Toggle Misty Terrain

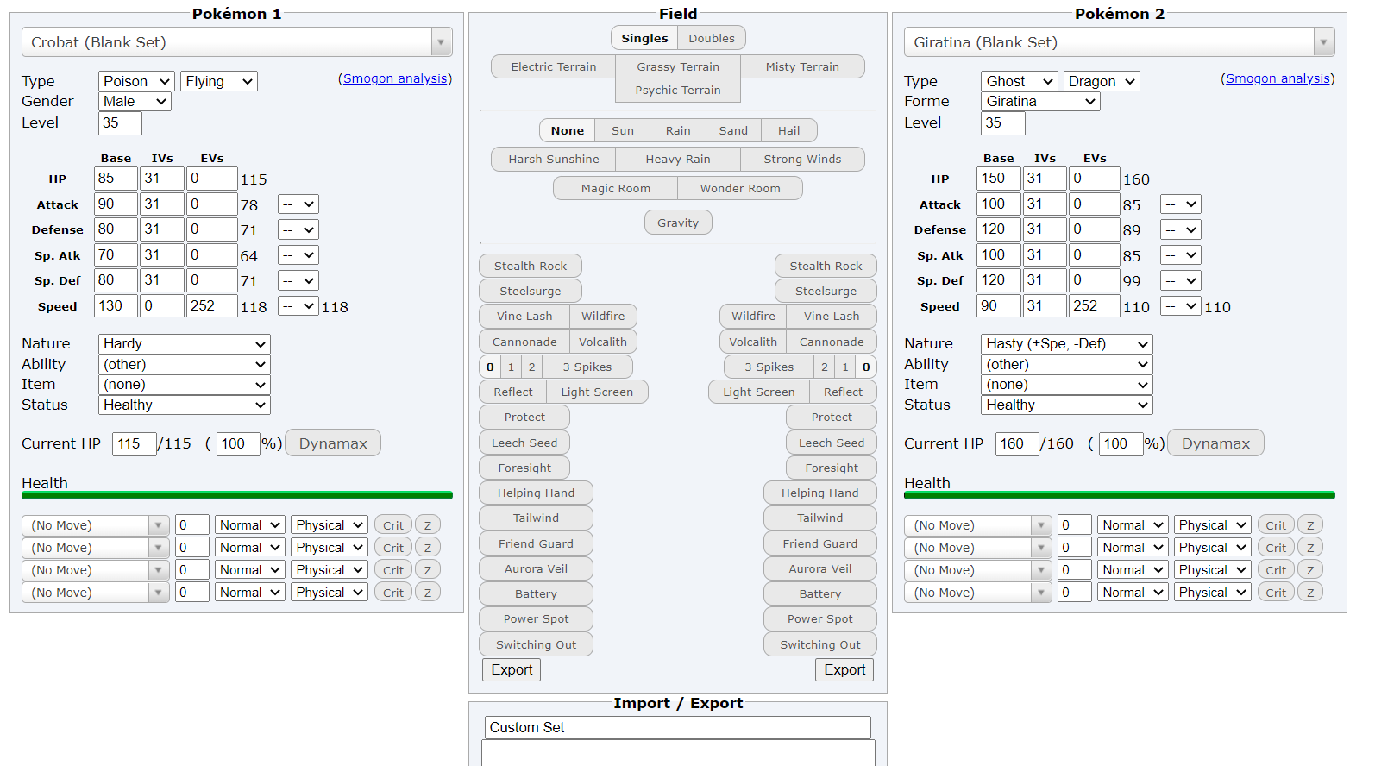(x=802, y=66)
